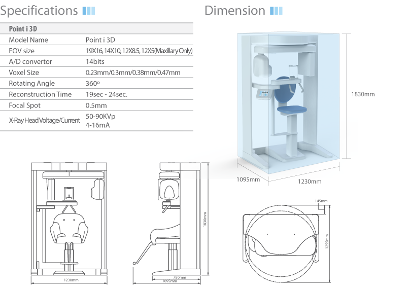407x290 pixels.
Task: Click the 'Point i 3D' model name value
Action: pos(100,40)
